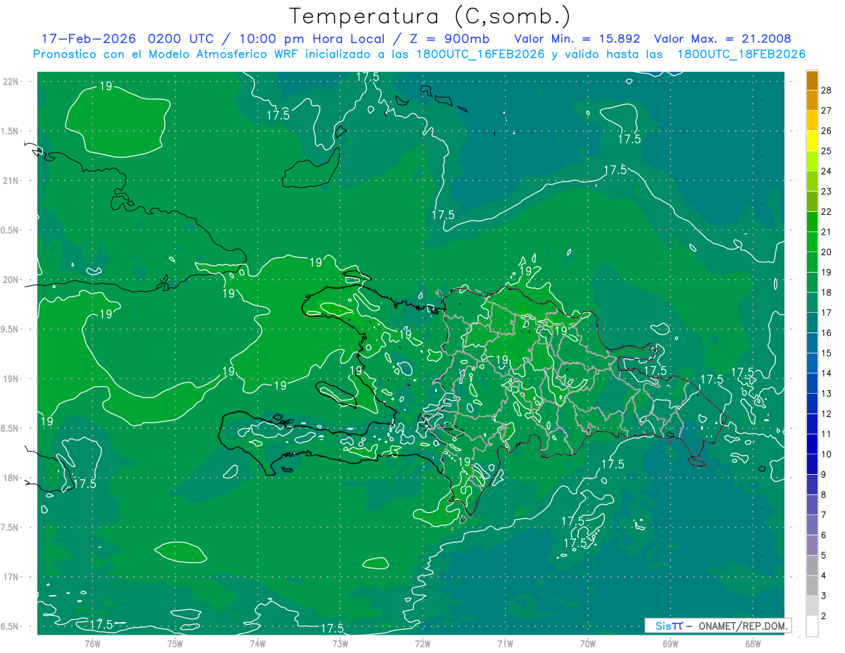Viewport: 845px width, 653px height.
Task: Click the title 'Temperatura (C,somb.)'
Action: [x=430, y=16]
